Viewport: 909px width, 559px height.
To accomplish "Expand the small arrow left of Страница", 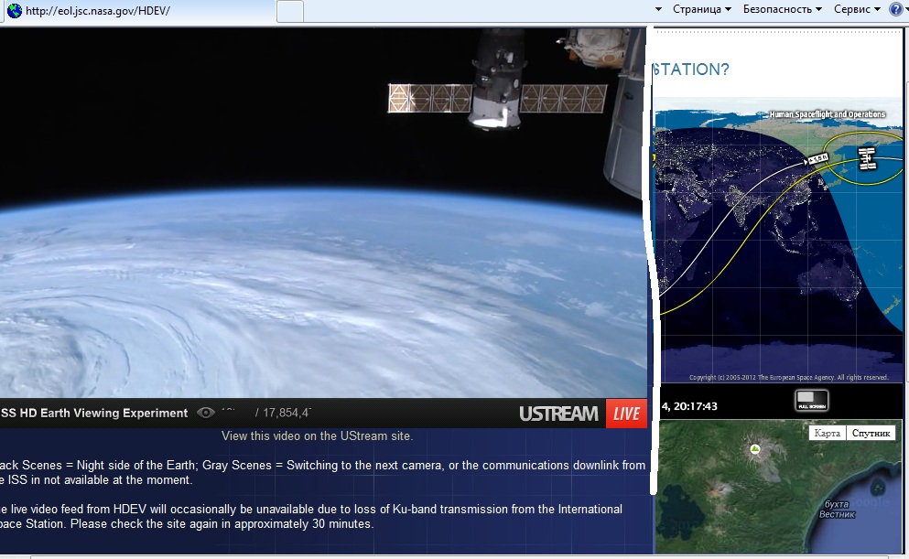I will tap(658, 9).
